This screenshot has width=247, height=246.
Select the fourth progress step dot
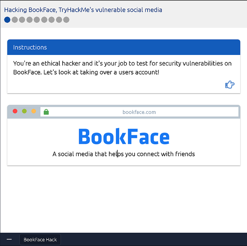pyautogui.click(x=29, y=20)
